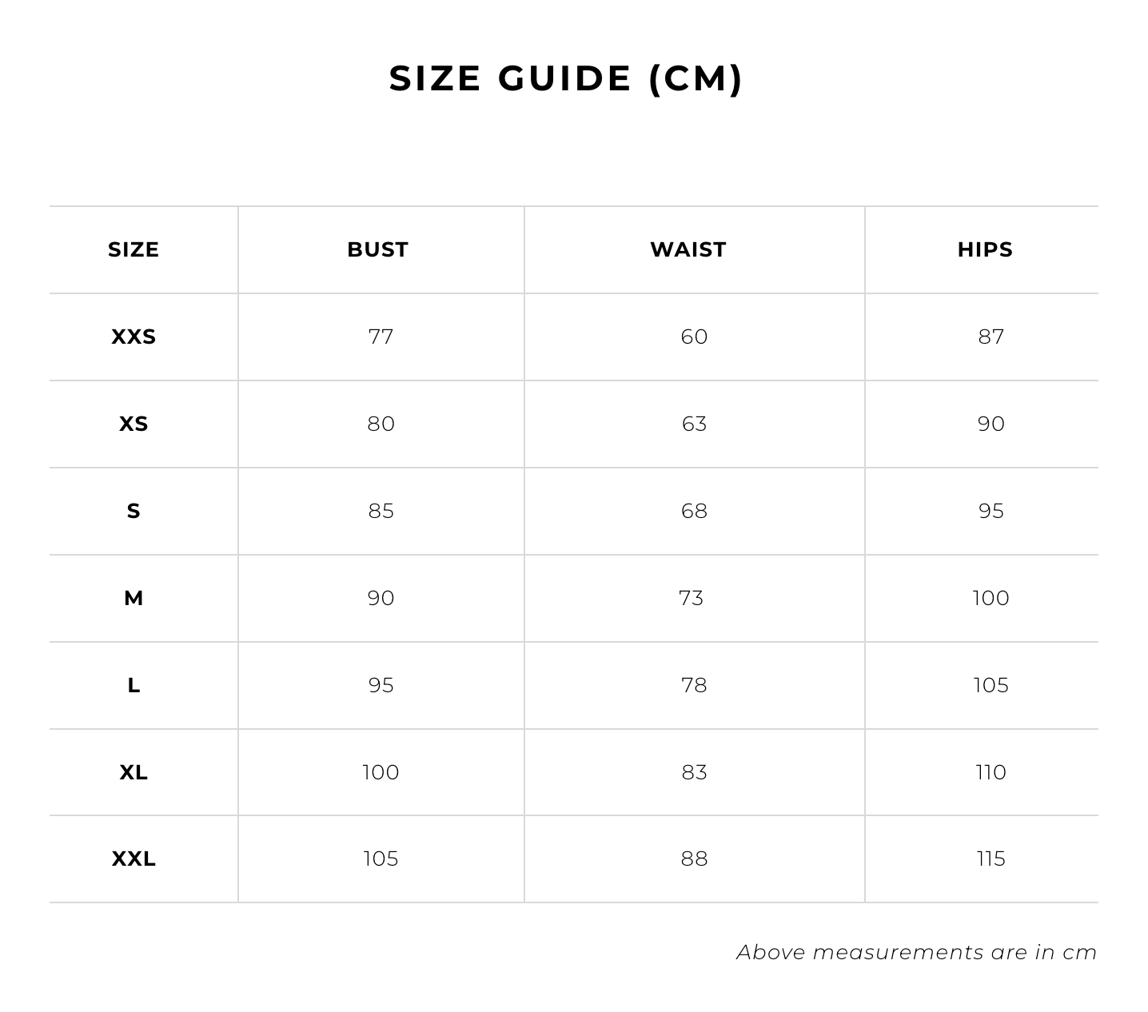
Task: Click the L waist value 78
Action: (694, 685)
